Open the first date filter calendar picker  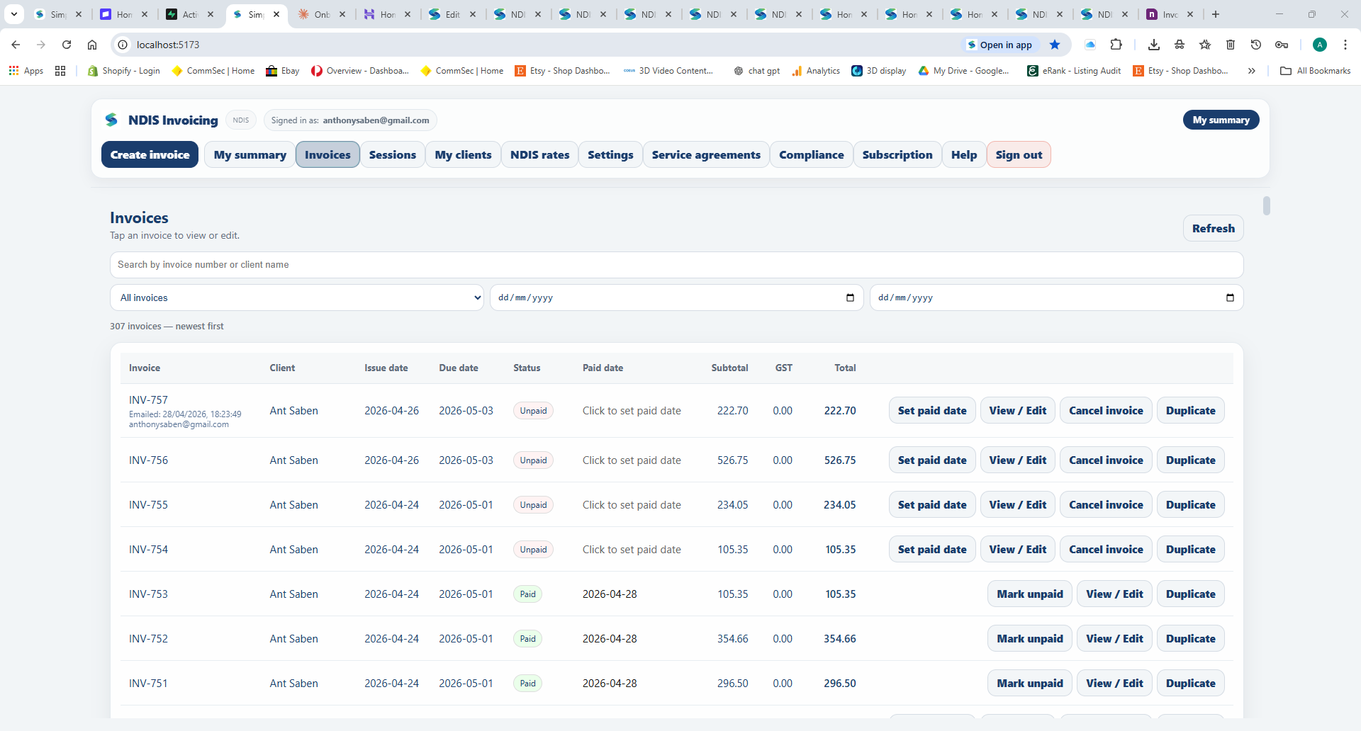tap(850, 297)
